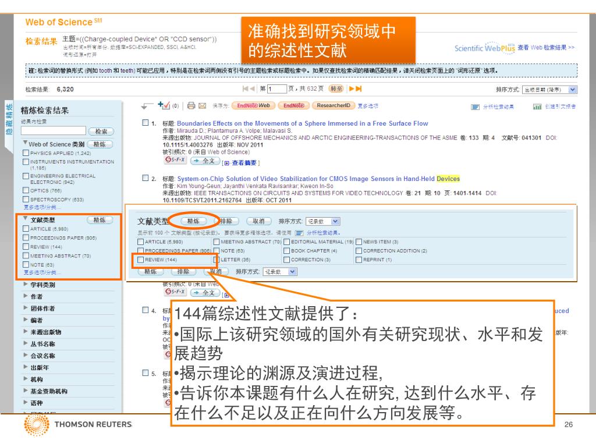This screenshot has height=447, width=596.
Task: Open Analyze Results icon at top right
Action: 475,107
